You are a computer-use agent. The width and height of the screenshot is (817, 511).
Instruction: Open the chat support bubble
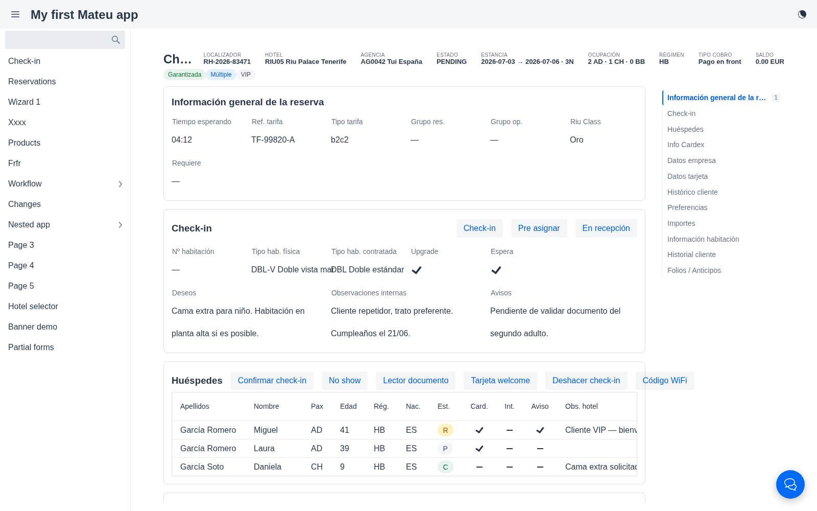pyautogui.click(x=790, y=484)
